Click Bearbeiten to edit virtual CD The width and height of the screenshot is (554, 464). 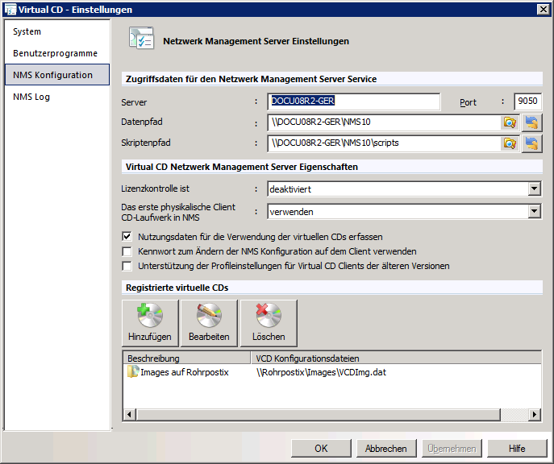209,323
